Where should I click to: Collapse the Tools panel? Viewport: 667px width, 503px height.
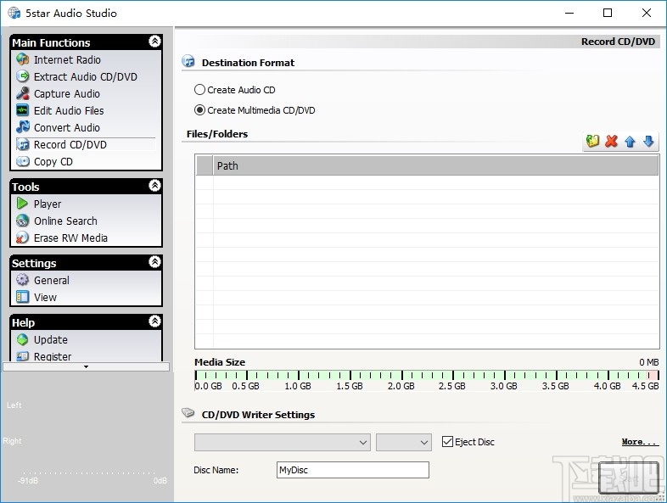[x=154, y=186]
